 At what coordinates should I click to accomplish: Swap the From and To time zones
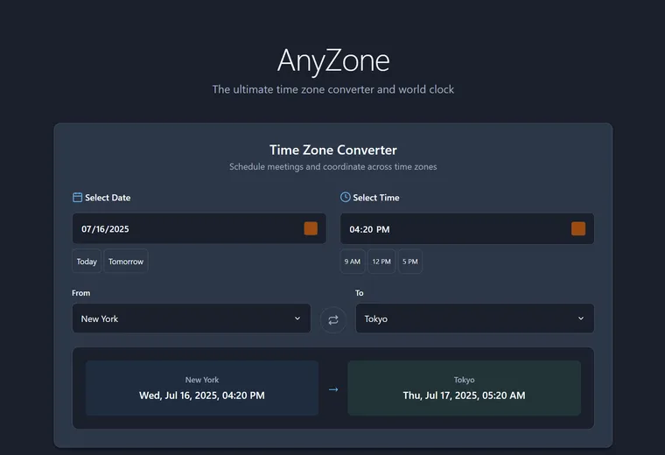(332, 319)
